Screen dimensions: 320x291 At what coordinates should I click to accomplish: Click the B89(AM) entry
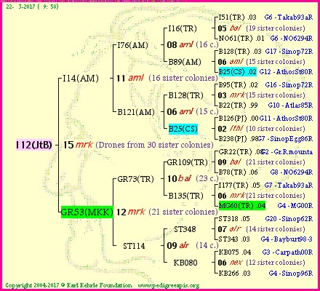pos(185,62)
